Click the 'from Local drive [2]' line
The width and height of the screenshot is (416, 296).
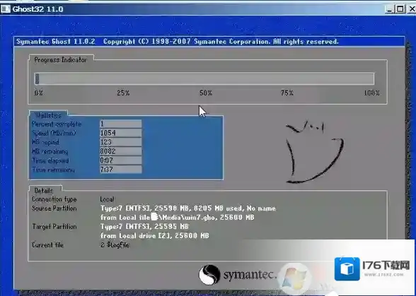[x=155, y=235]
